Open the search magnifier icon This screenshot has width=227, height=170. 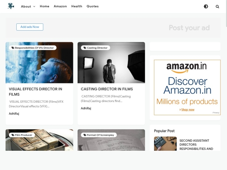click(x=217, y=6)
